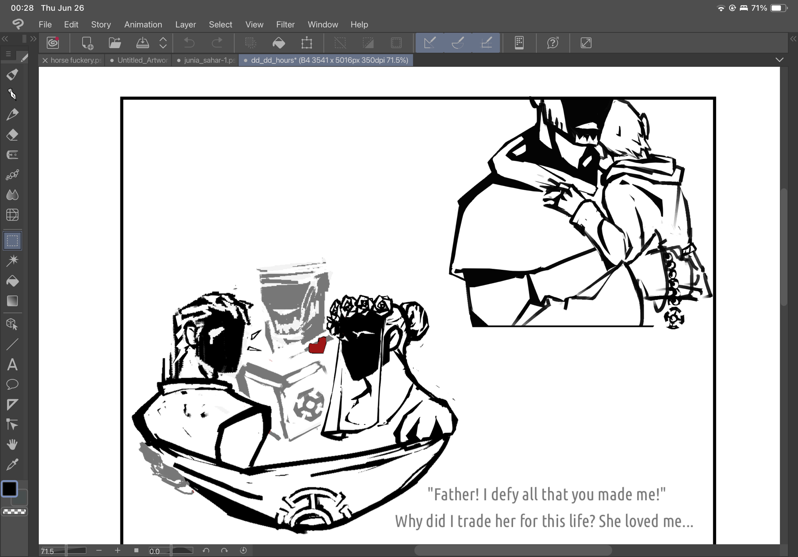Select the black main color swatch
Viewport: 798px width, 557px height.
[x=10, y=489]
